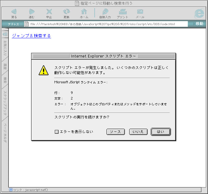Click the yellow warning icon in dialog
The height and width of the screenshot is (194, 208).
[x=44, y=70]
